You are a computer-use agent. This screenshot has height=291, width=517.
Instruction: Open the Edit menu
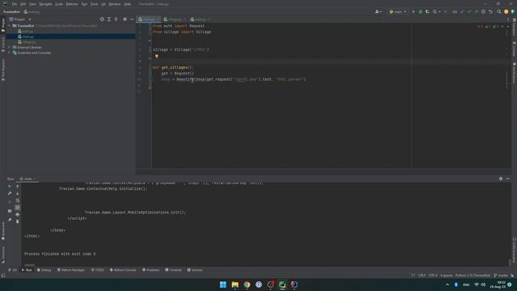click(x=23, y=4)
